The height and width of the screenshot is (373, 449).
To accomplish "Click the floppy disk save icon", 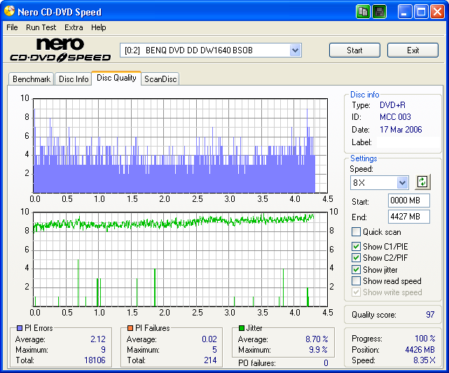I will [x=379, y=12].
